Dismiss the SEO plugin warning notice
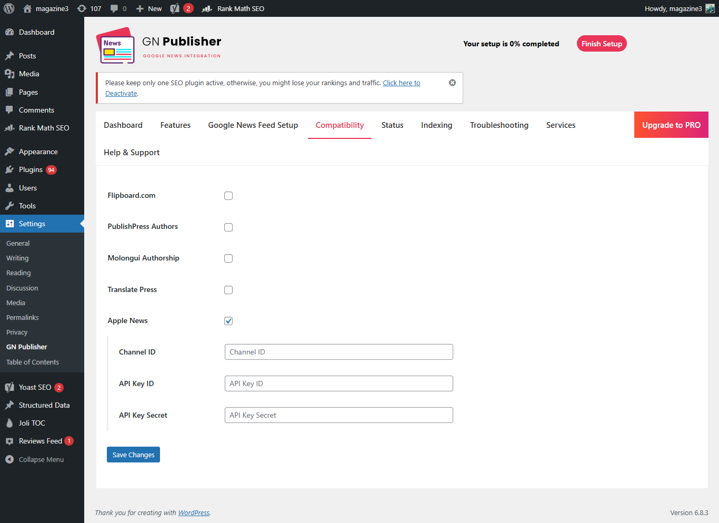719x523 pixels. [452, 83]
